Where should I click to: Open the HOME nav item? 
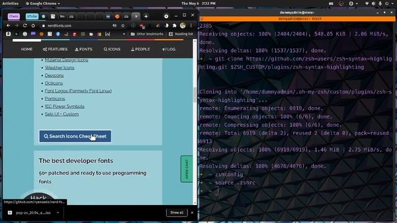point(27,50)
